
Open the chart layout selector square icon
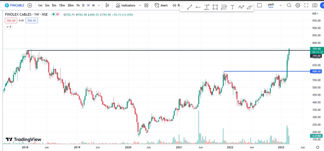[x=259, y=5]
